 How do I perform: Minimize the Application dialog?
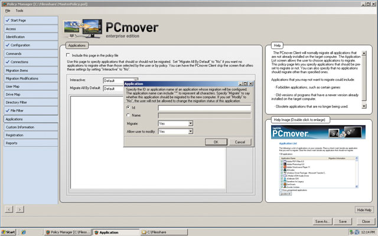click(240, 84)
